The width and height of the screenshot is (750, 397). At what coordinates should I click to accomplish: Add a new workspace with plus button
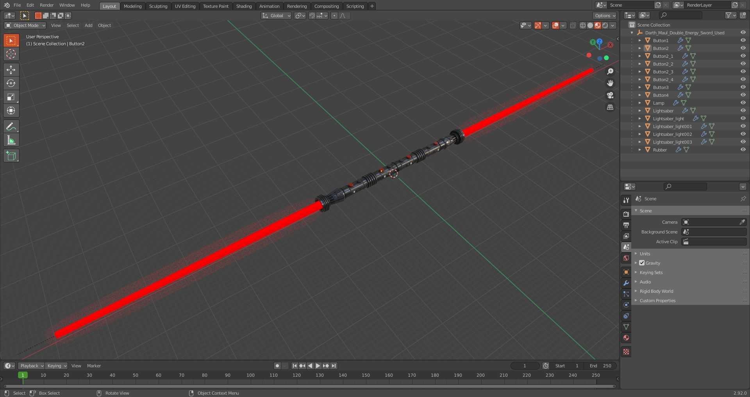(x=372, y=6)
